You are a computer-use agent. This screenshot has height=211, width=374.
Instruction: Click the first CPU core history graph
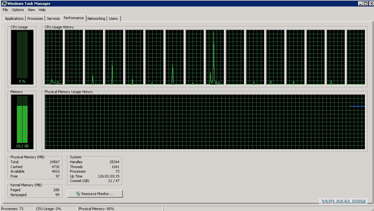tap(54, 57)
